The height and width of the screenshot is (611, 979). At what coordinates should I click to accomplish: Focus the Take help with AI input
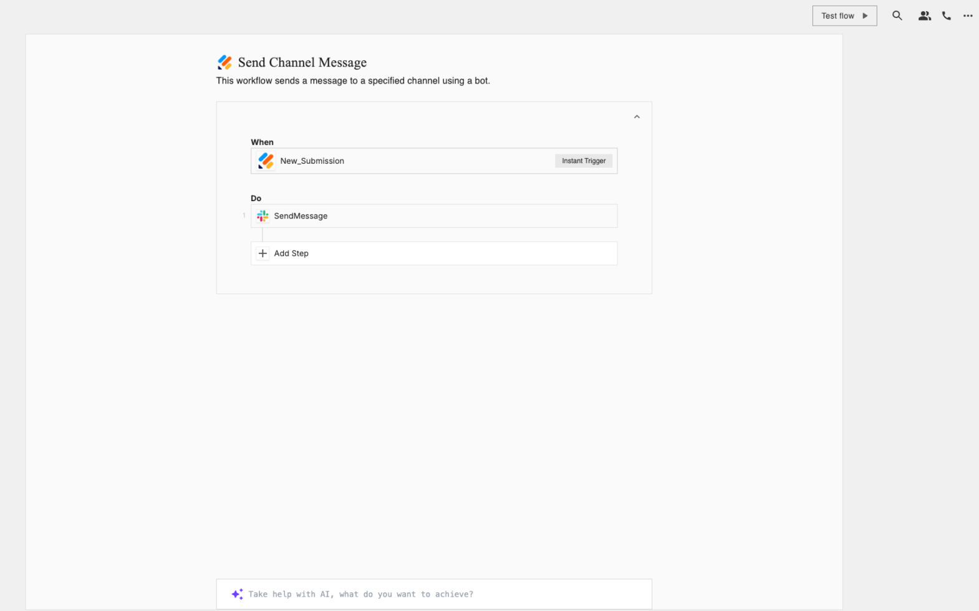tap(436, 594)
